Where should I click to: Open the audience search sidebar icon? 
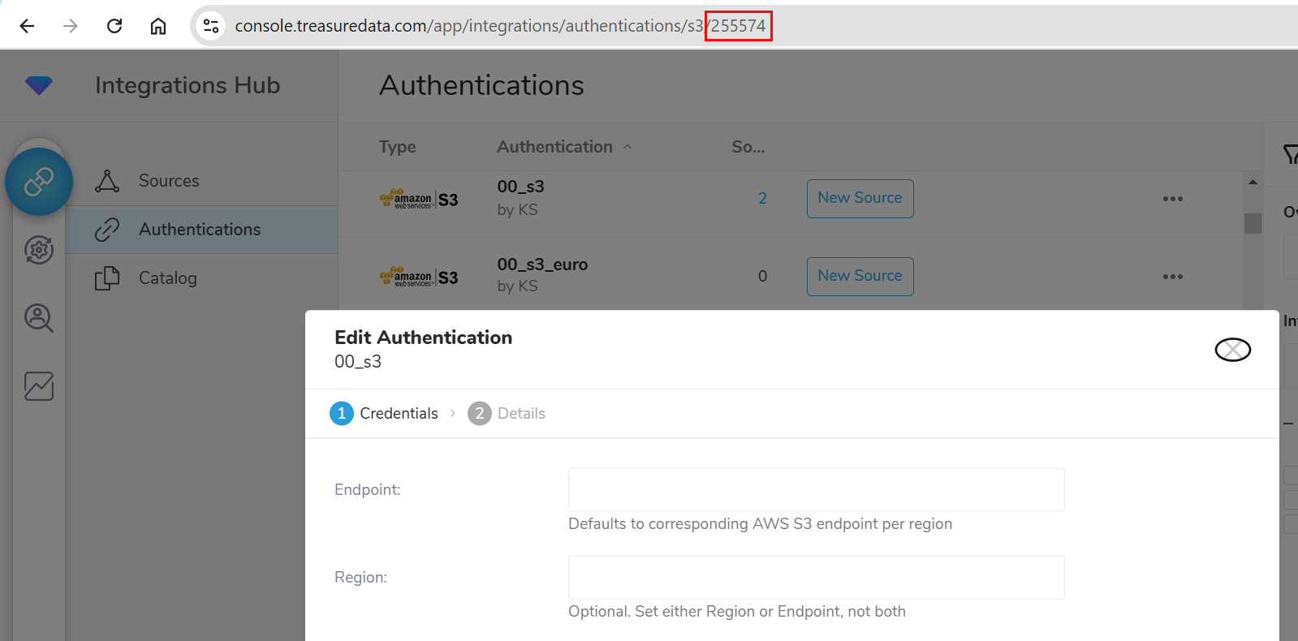click(x=38, y=318)
